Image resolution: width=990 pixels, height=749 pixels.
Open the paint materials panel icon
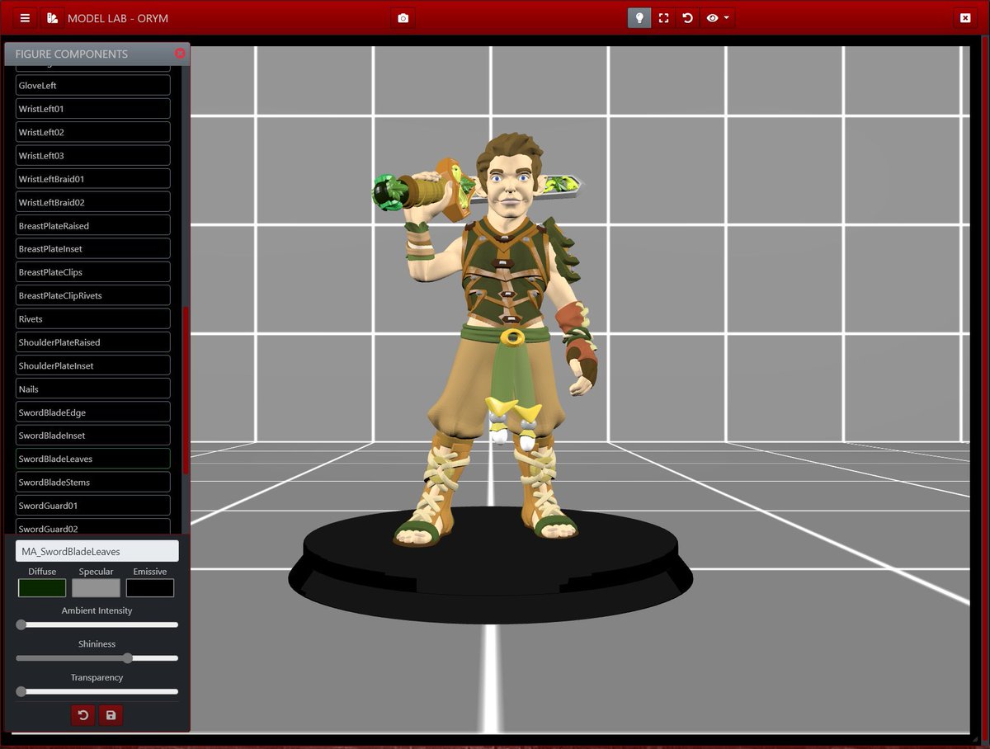[x=52, y=18]
